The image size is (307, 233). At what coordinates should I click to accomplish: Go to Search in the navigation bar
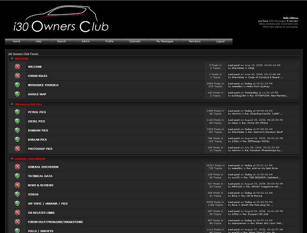click(61, 42)
